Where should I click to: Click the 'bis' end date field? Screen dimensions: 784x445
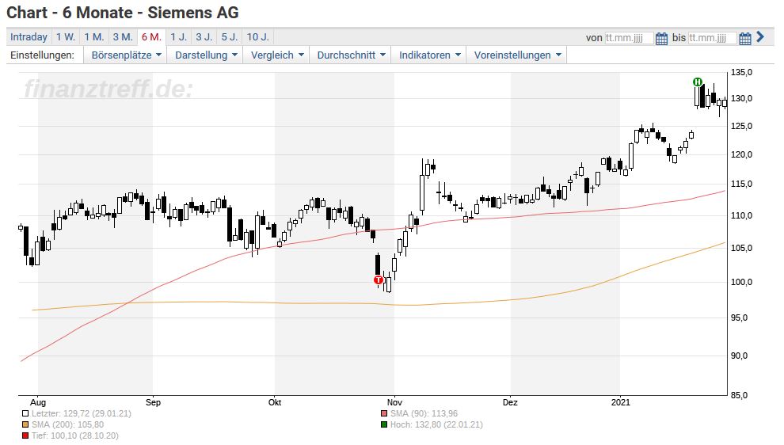tap(713, 38)
